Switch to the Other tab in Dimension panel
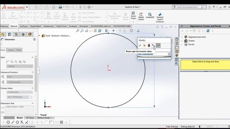Viewport: 230px width, 129px height. 19,50
